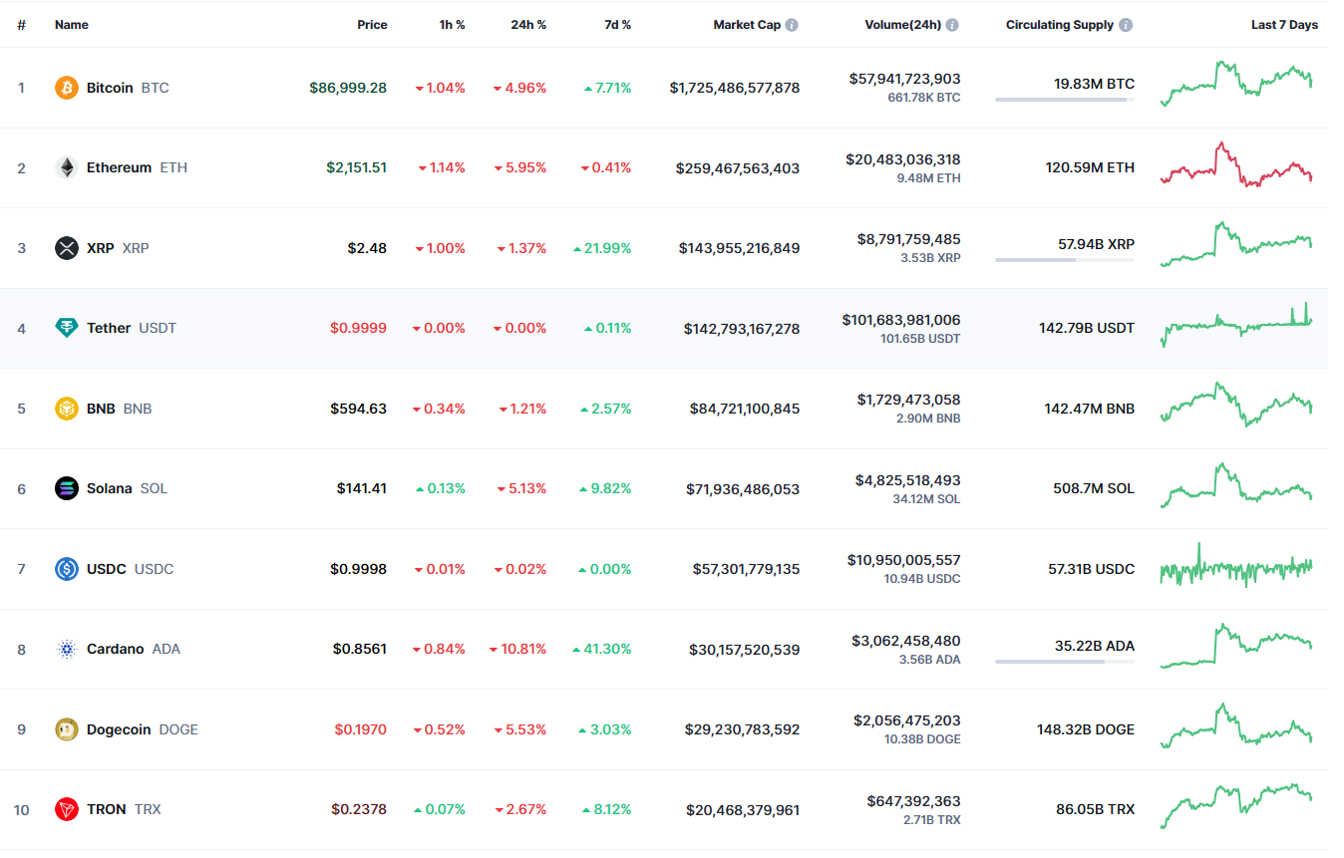The image size is (1344, 858).
Task: Click the Bitcoin coin logo
Action: 67,88
